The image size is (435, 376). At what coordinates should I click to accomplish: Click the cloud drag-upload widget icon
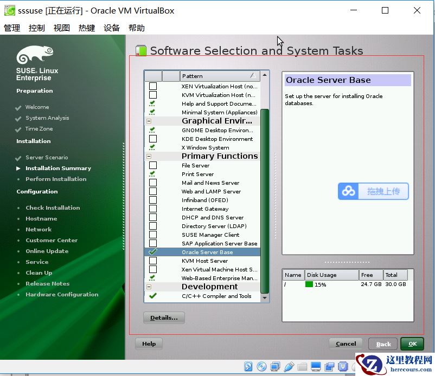[349, 191]
